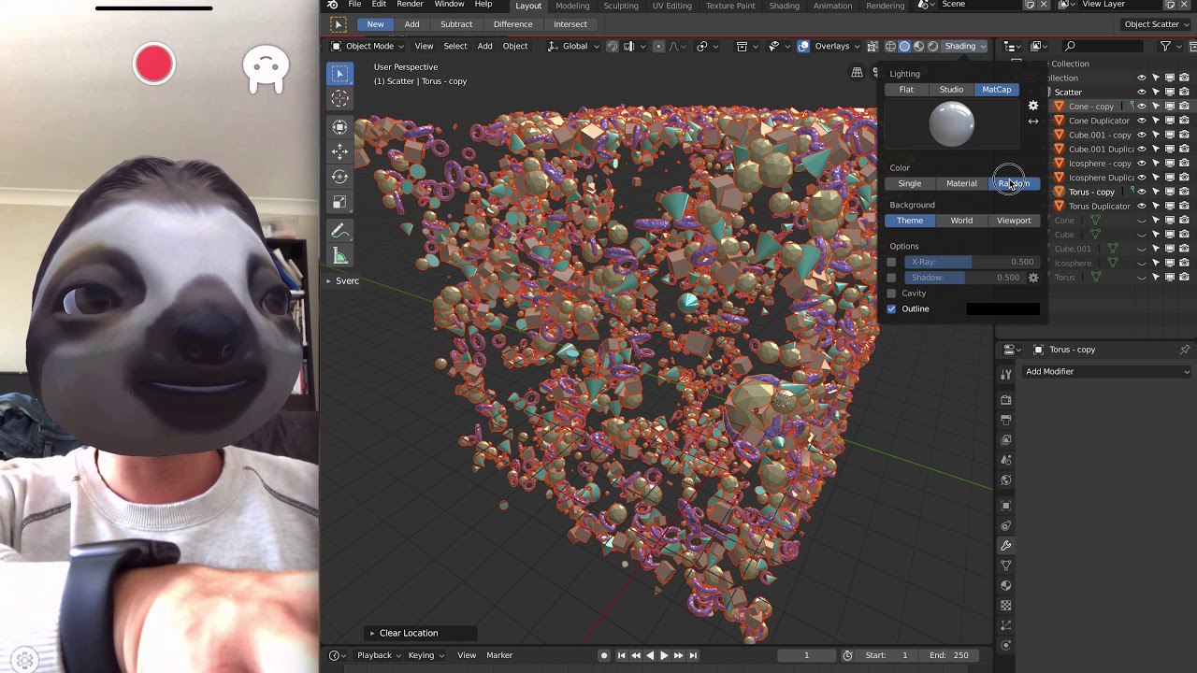
Task: Choose the Move tool
Action: click(x=339, y=151)
